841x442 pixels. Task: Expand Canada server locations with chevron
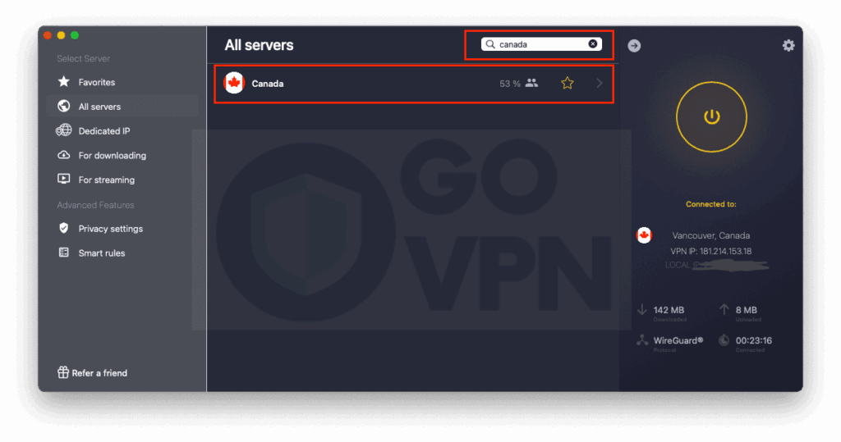(x=600, y=83)
